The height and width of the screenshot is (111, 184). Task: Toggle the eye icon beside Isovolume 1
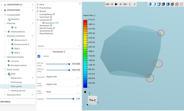pos(43,23)
